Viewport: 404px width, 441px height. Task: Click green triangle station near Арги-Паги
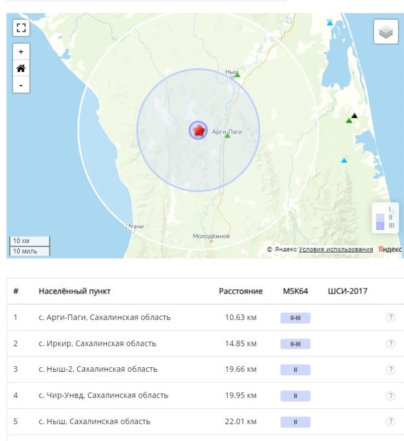[227, 136]
